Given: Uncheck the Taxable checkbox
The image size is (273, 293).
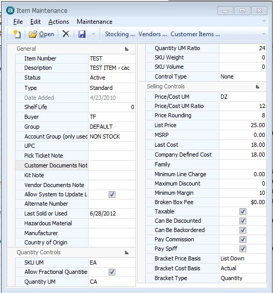Looking at the screenshot, I should tap(243, 211).
